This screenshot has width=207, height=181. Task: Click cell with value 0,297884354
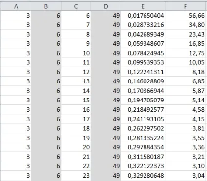coord(143,147)
